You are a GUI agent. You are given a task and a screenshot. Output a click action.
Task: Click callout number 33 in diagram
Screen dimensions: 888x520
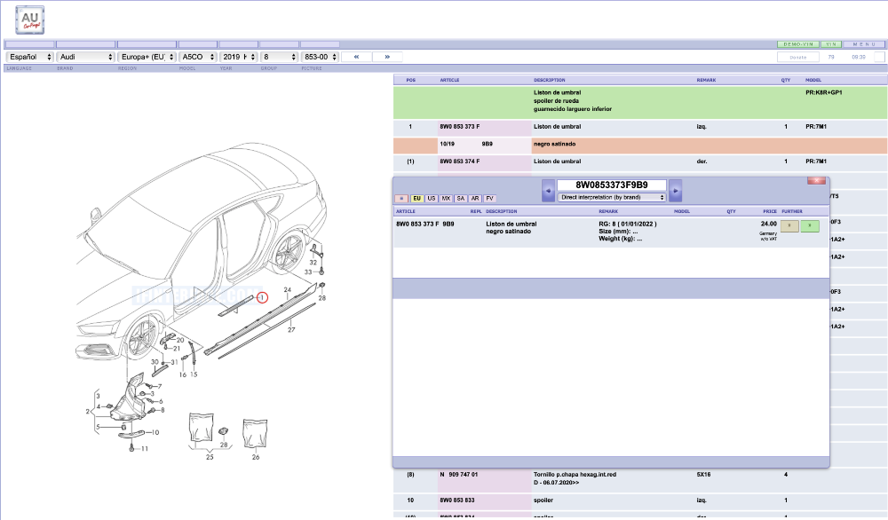308,272
